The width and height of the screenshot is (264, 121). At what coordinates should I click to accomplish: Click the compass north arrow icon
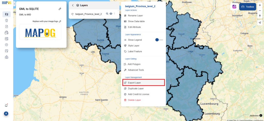point(260,16)
